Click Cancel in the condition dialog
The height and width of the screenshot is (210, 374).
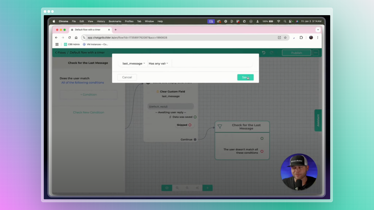click(127, 77)
